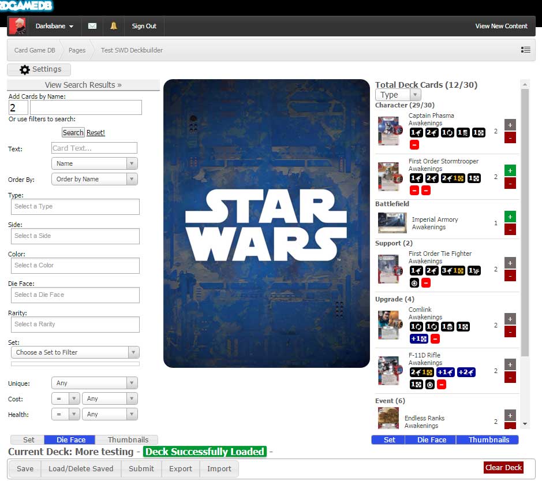The image size is (542, 488).
Task: Add a First Order Tie Fighter with plus
Action: tap(510, 263)
